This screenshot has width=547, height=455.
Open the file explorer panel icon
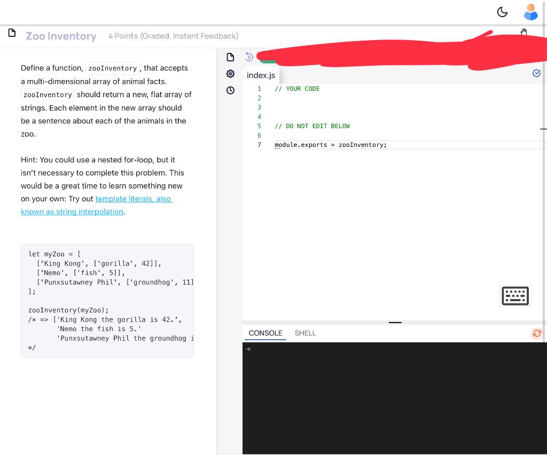(x=230, y=57)
